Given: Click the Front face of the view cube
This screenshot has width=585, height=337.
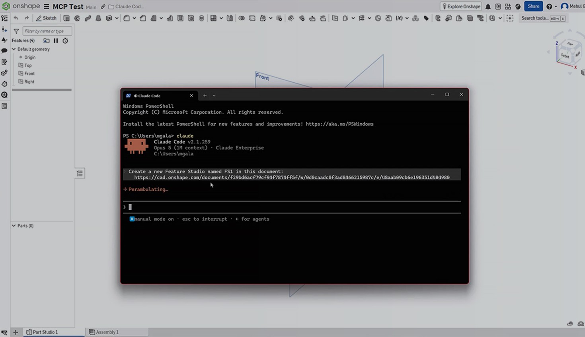Looking at the screenshot, I should (x=565, y=56).
